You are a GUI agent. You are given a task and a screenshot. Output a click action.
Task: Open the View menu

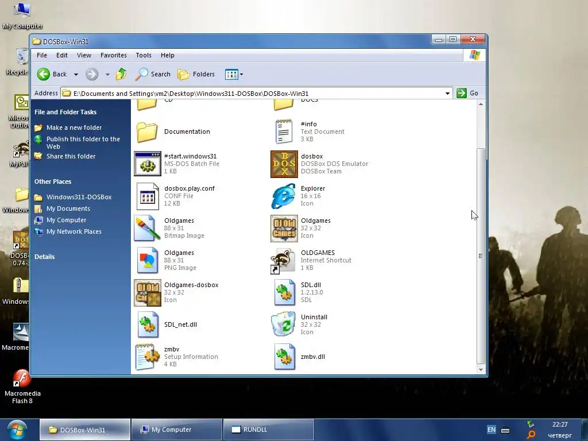coord(84,55)
